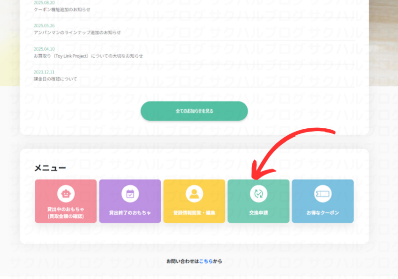Follow the こちら contact link
This screenshot has width=398, height=279.
pyautogui.click(x=205, y=261)
